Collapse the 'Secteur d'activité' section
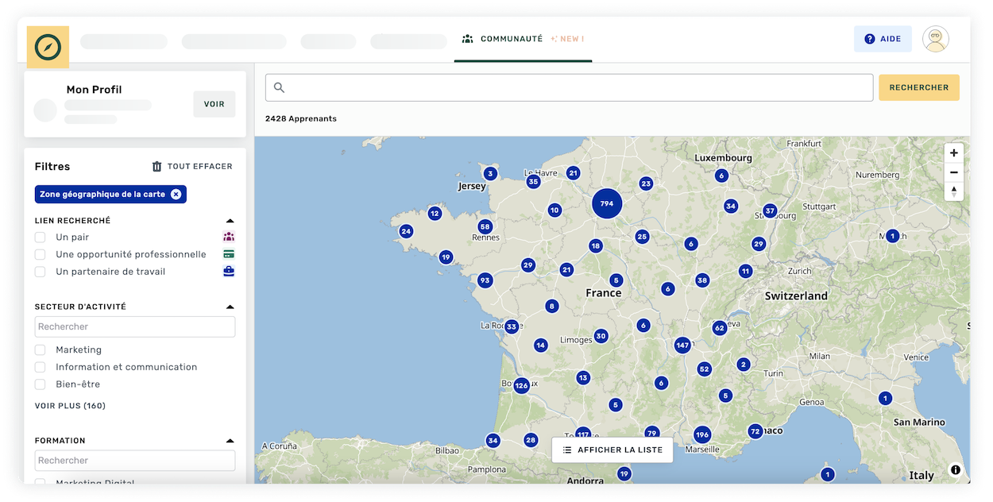 pyautogui.click(x=230, y=306)
